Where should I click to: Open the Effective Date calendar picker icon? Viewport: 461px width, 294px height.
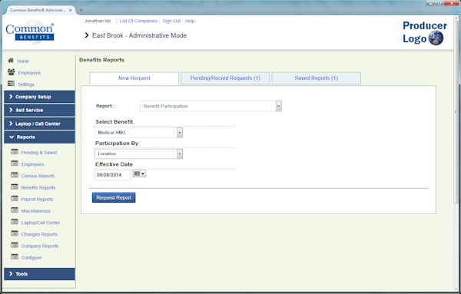(x=139, y=174)
